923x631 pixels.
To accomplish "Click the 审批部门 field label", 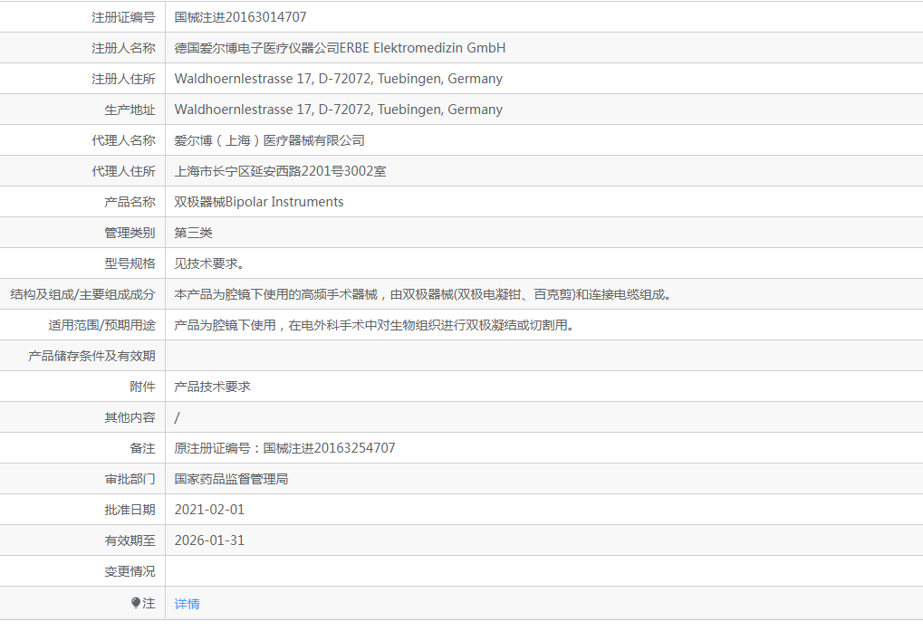I will click(130, 479).
